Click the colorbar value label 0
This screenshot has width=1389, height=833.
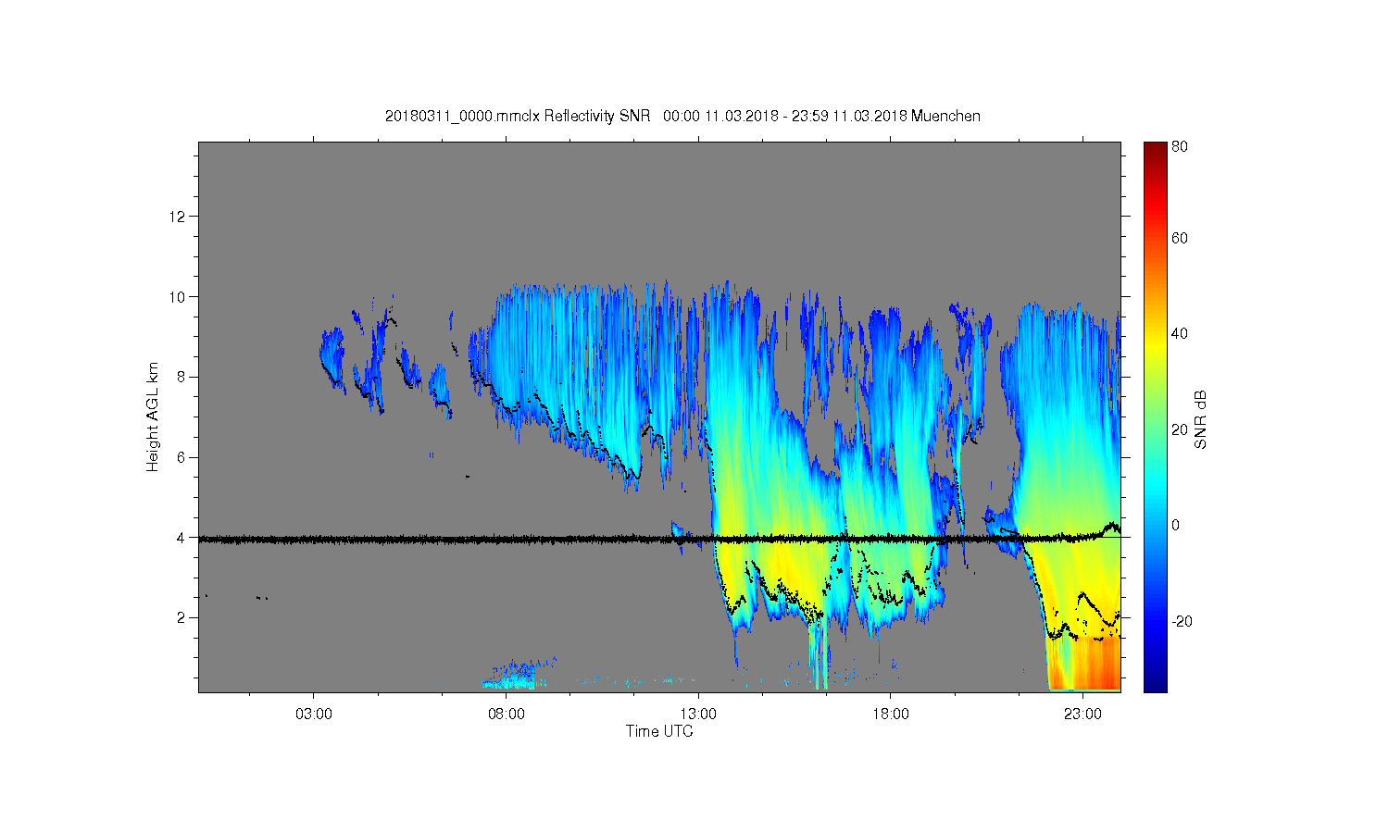click(1176, 525)
